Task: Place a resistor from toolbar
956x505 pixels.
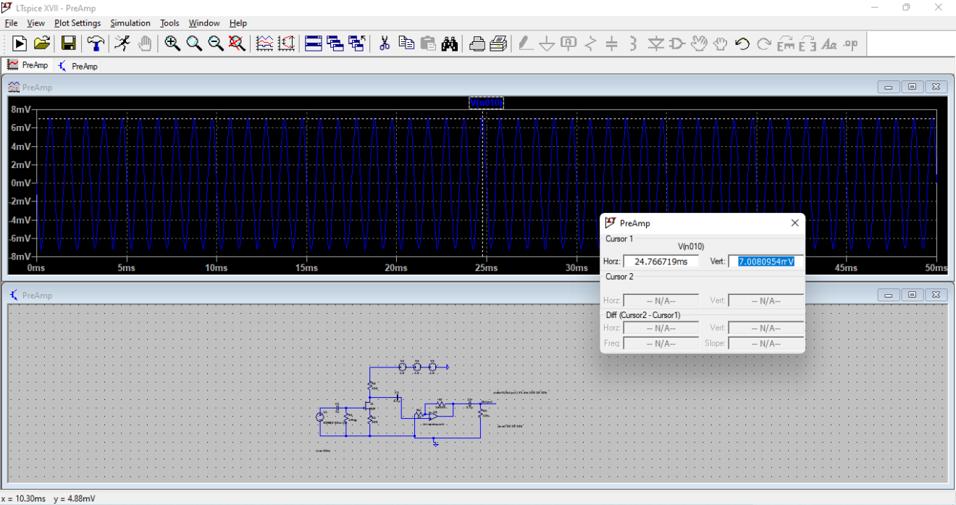Action: tap(590, 43)
